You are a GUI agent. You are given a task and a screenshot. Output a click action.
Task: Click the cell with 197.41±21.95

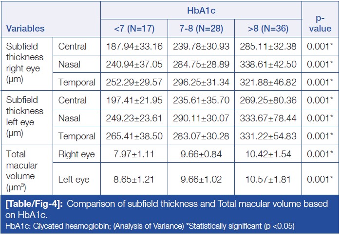133,101
